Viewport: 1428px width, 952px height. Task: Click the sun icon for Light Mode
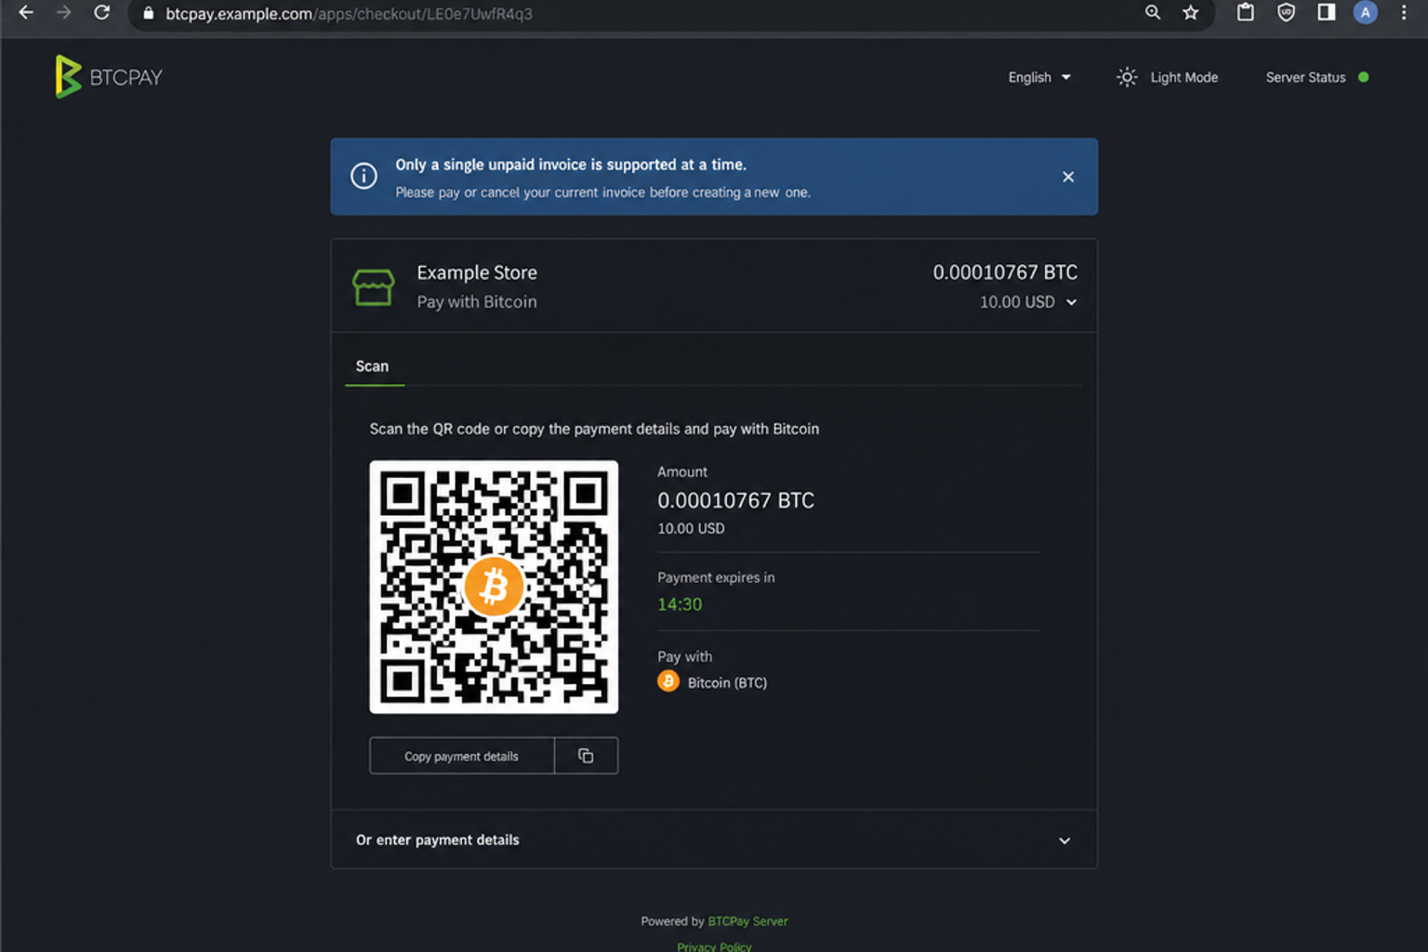[1127, 77]
